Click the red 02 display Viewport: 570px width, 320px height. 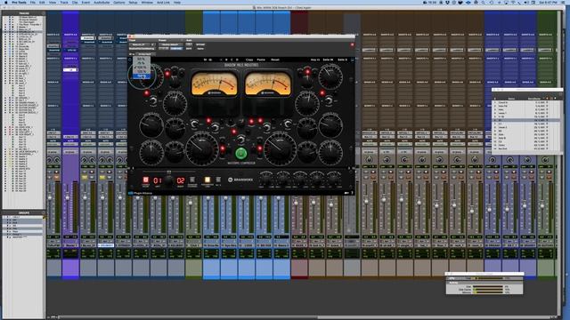[x=181, y=180]
